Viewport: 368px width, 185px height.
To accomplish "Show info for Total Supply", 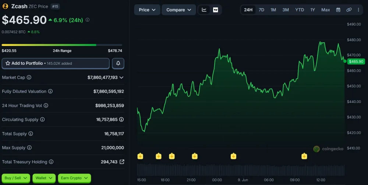I will click(31, 134).
